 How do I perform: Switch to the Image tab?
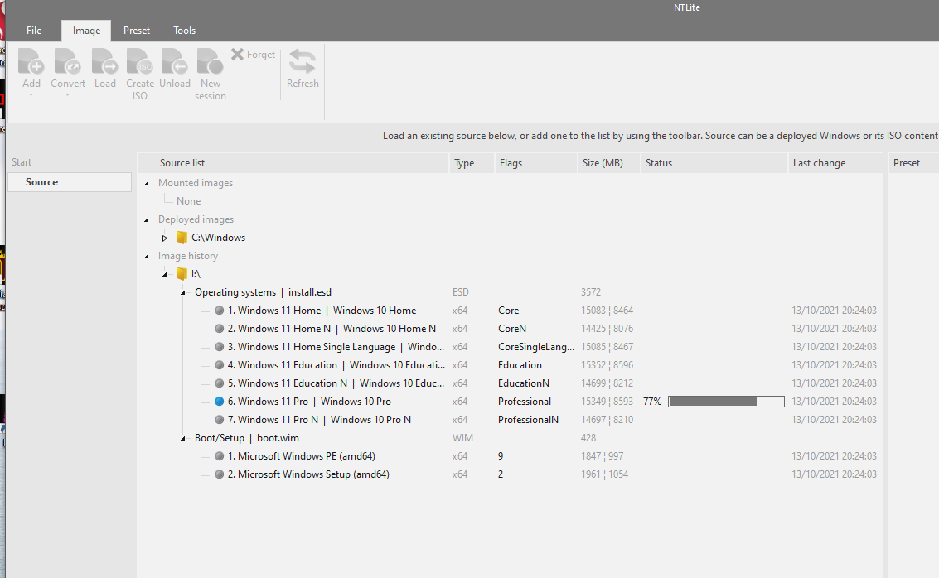pyautogui.click(x=86, y=31)
